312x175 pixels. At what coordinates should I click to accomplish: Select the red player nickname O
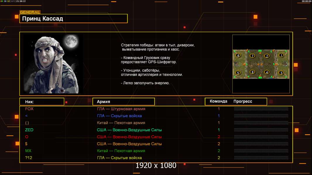coord(27,137)
